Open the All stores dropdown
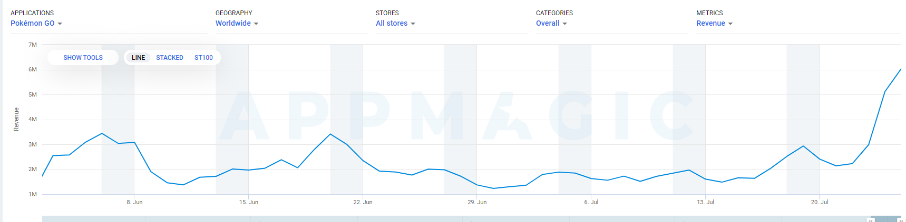Screen dimensions: 906x222 (x=395, y=23)
